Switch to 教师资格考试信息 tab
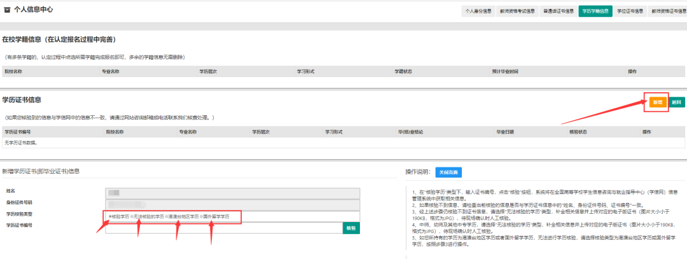This screenshot has width=687, height=259. coord(518,11)
